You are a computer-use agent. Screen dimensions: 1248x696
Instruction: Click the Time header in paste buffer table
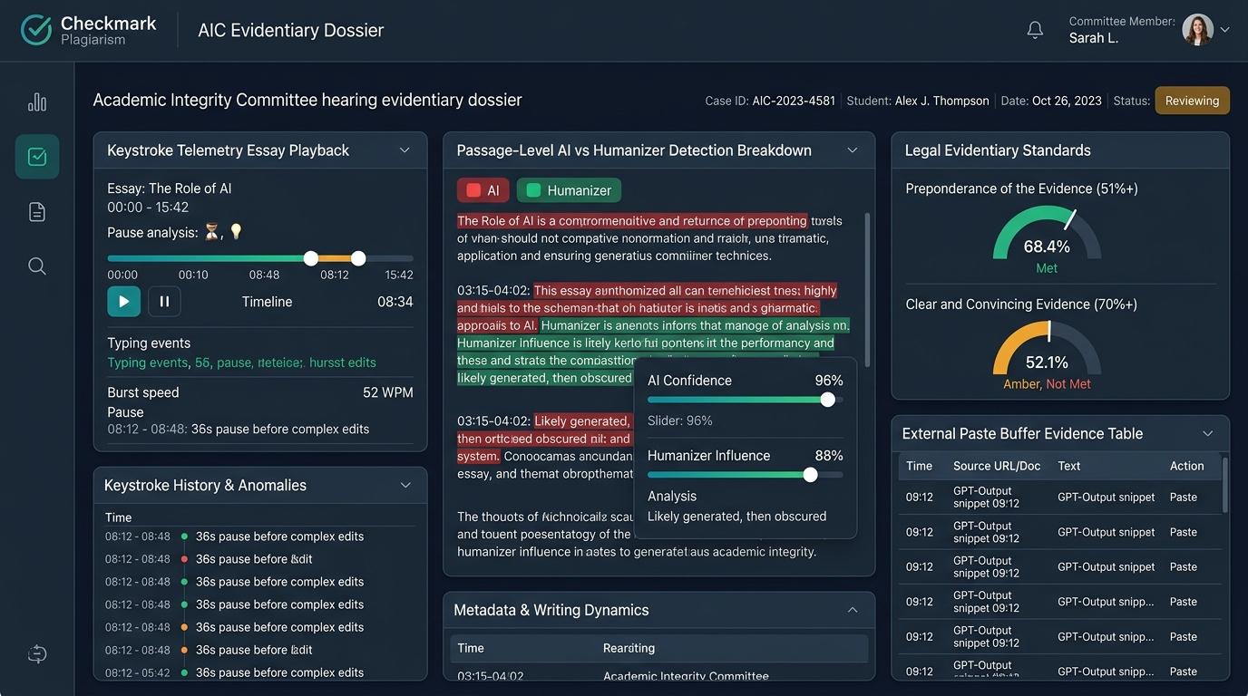pos(919,466)
